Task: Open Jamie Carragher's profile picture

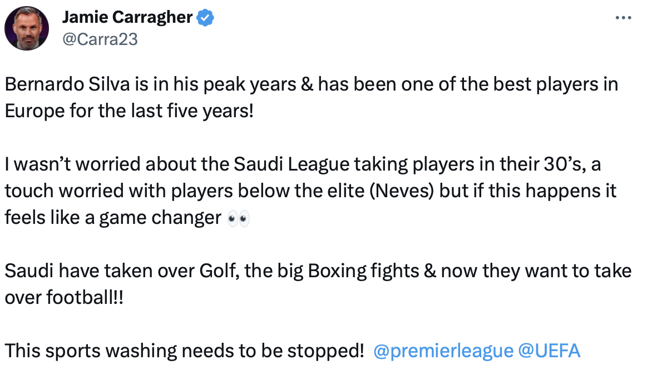Action: (27, 29)
